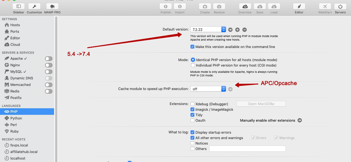
Task: Toggle the Errors checkbox
Action: pos(253,138)
